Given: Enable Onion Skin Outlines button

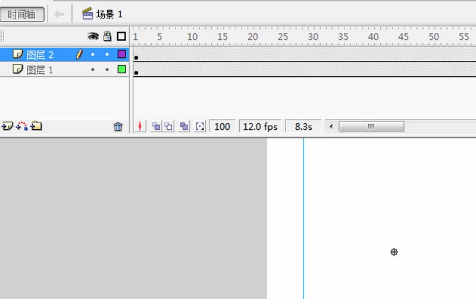Looking at the screenshot, I should point(168,126).
